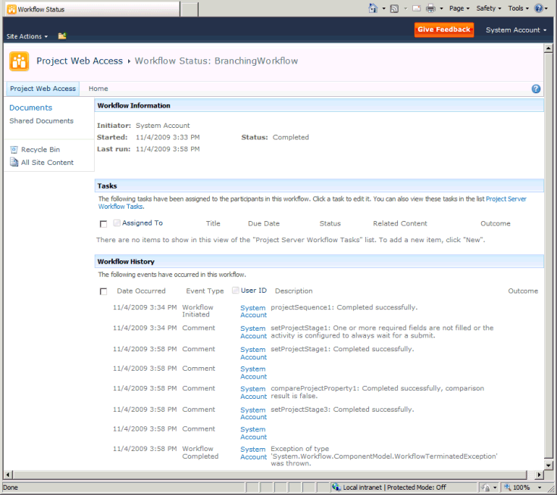The image size is (557, 495).
Task: Click System Account link in Workflow Completed row
Action: 253,453
